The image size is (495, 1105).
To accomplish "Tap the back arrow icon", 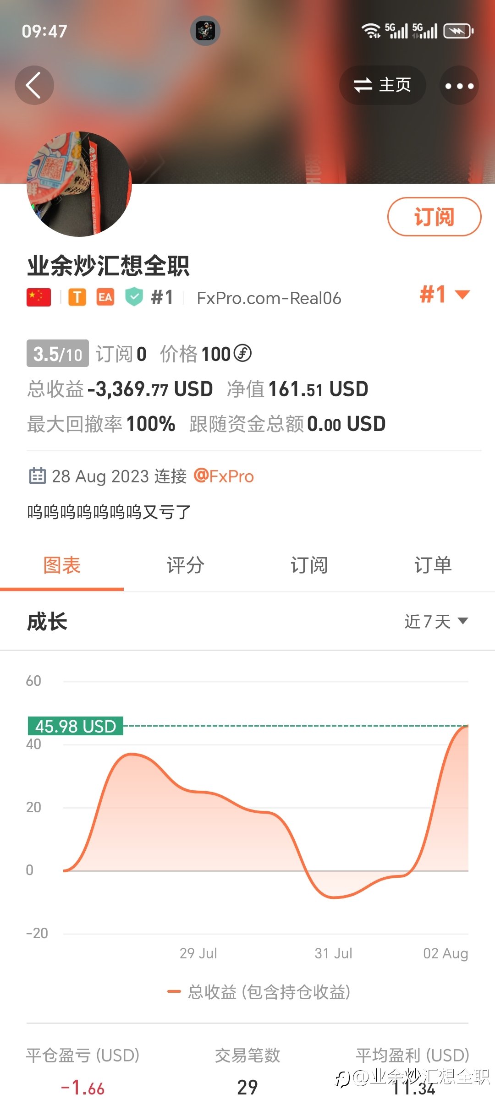I will pyautogui.click(x=34, y=85).
